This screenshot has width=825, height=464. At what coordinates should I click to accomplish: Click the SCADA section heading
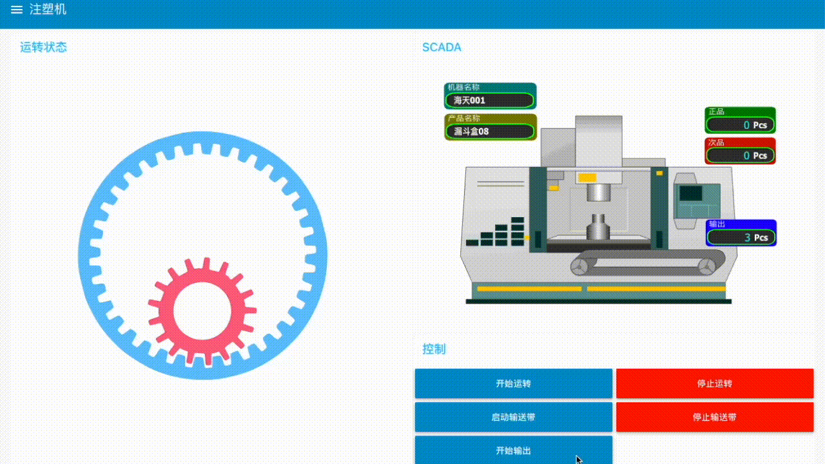442,47
